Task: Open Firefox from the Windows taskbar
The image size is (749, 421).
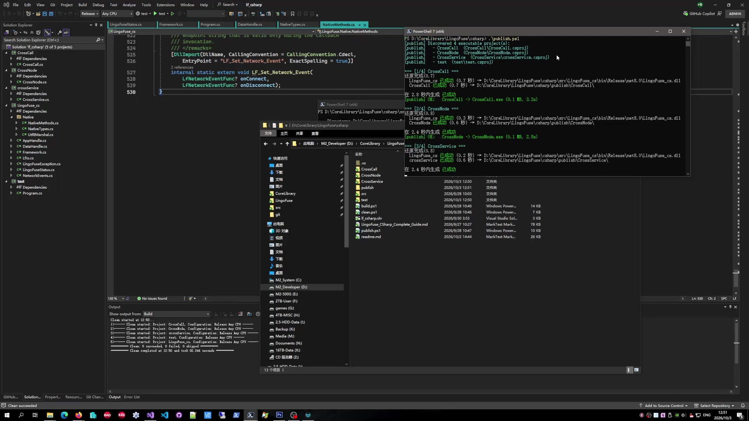Action: [79, 415]
